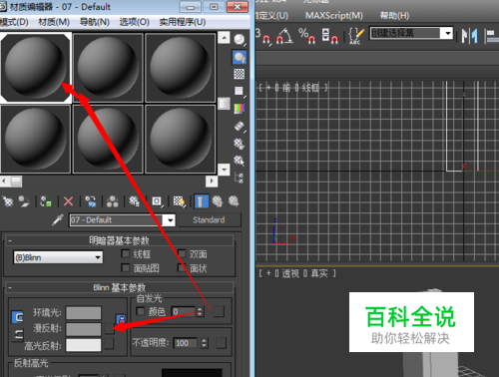Collapse the 明暗器基本参数 rollout
This screenshot has width=499, height=377.
coord(10,240)
